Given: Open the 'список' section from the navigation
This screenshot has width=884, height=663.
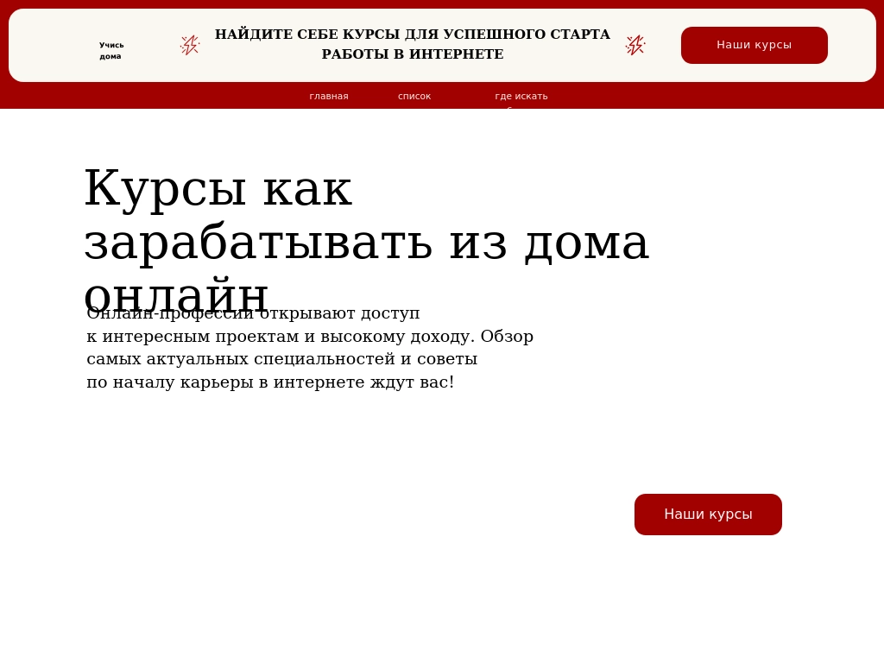Looking at the screenshot, I should point(414,96).
